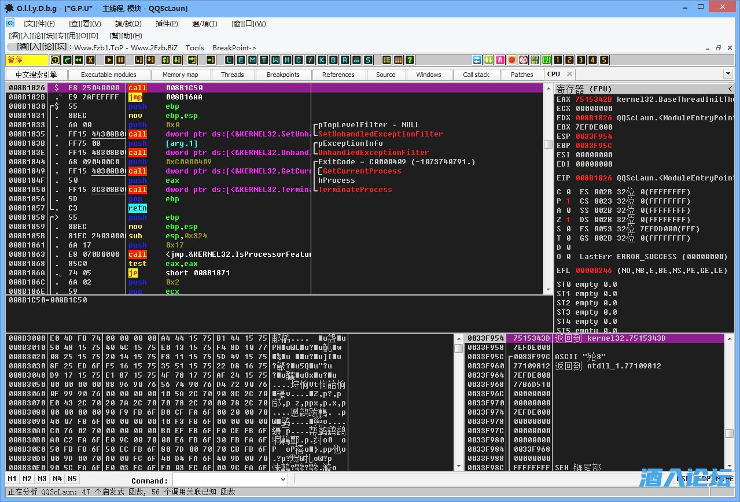The image size is (740, 502).
Task: Click the BreakPoint-> link in toolbar
Action: pos(234,47)
